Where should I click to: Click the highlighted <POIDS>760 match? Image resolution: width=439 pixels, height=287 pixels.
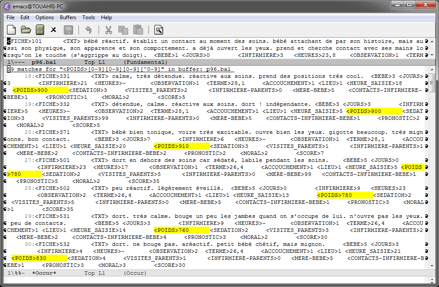tap(182, 230)
